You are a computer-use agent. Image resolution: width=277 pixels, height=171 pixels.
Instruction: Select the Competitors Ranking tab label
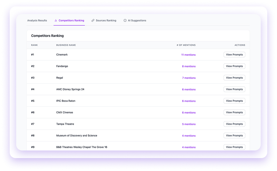[x=71, y=21]
